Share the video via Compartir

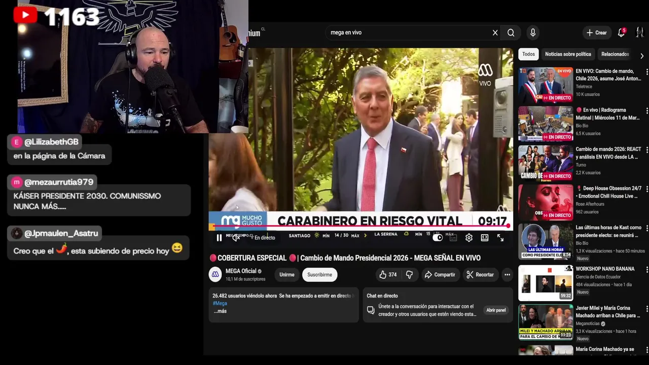[440, 275]
